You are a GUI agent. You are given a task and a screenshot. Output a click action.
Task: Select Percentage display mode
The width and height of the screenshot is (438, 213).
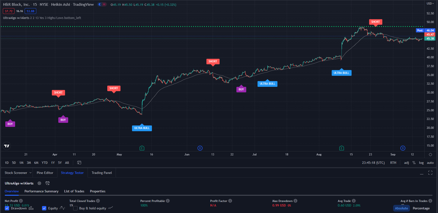[421, 208]
